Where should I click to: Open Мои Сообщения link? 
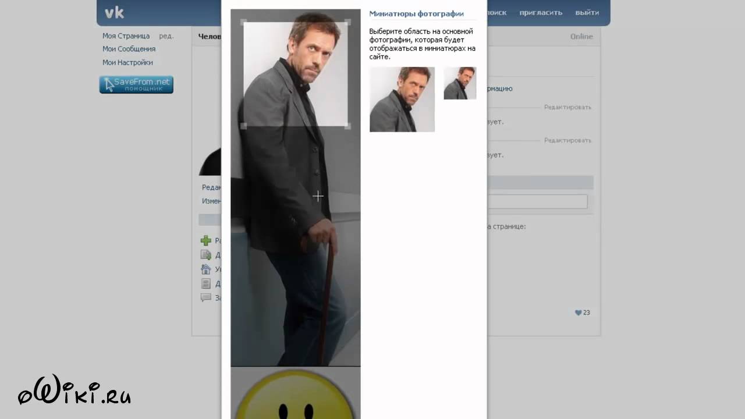click(x=129, y=49)
